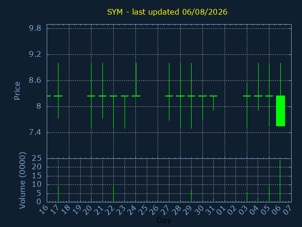Click the tallest volume bar on day 06
Viewport: 302px width, 227px height.
tap(280, 181)
